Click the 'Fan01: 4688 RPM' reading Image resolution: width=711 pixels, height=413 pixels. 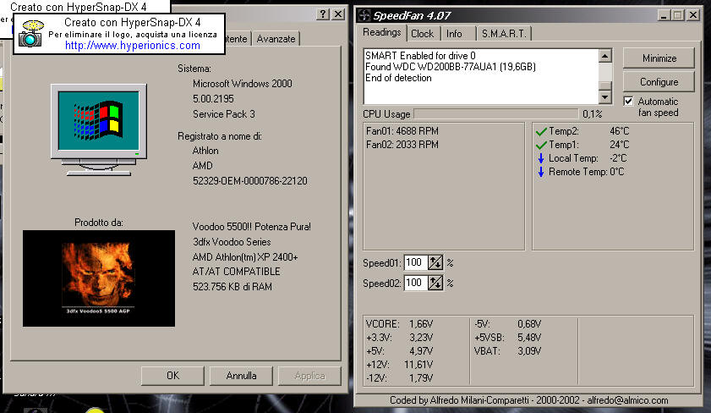pyautogui.click(x=402, y=131)
